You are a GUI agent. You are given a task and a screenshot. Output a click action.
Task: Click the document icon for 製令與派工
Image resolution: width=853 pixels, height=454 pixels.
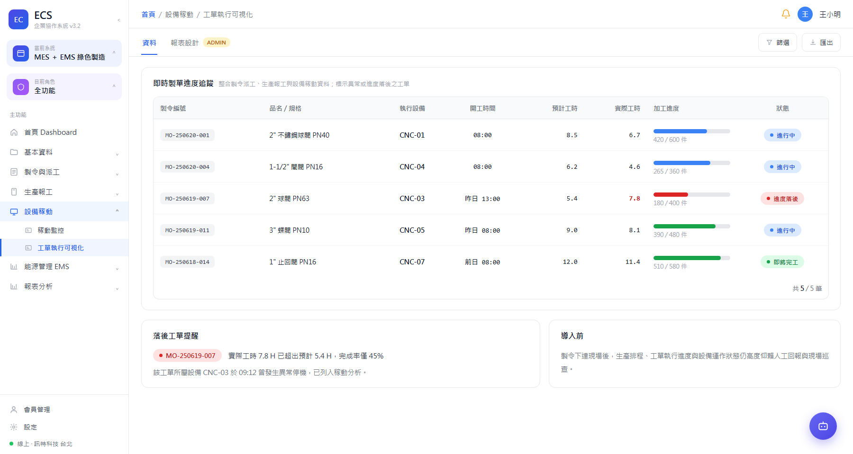[14, 172]
